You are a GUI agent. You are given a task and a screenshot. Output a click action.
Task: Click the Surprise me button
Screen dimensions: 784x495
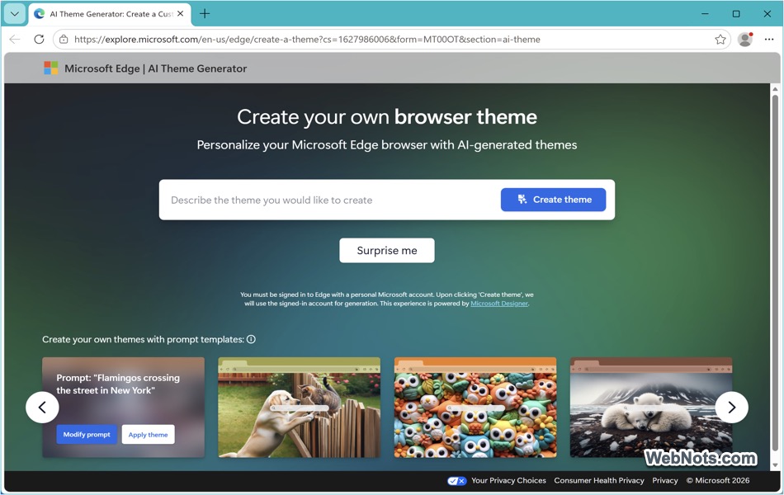point(387,251)
